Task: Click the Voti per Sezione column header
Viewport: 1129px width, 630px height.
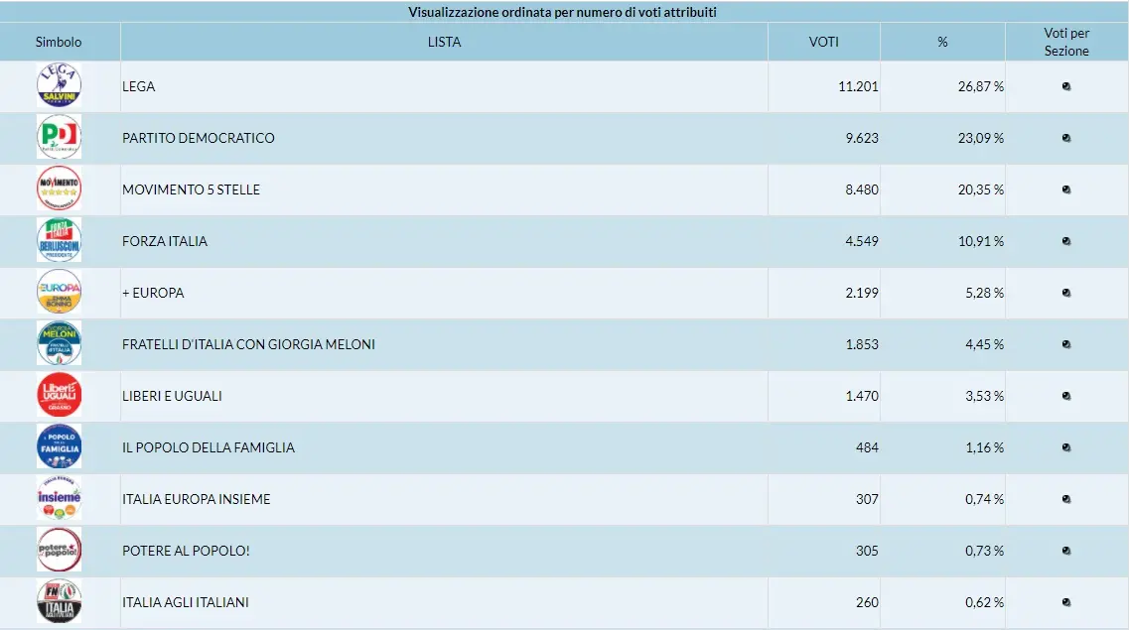Action: point(1066,42)
